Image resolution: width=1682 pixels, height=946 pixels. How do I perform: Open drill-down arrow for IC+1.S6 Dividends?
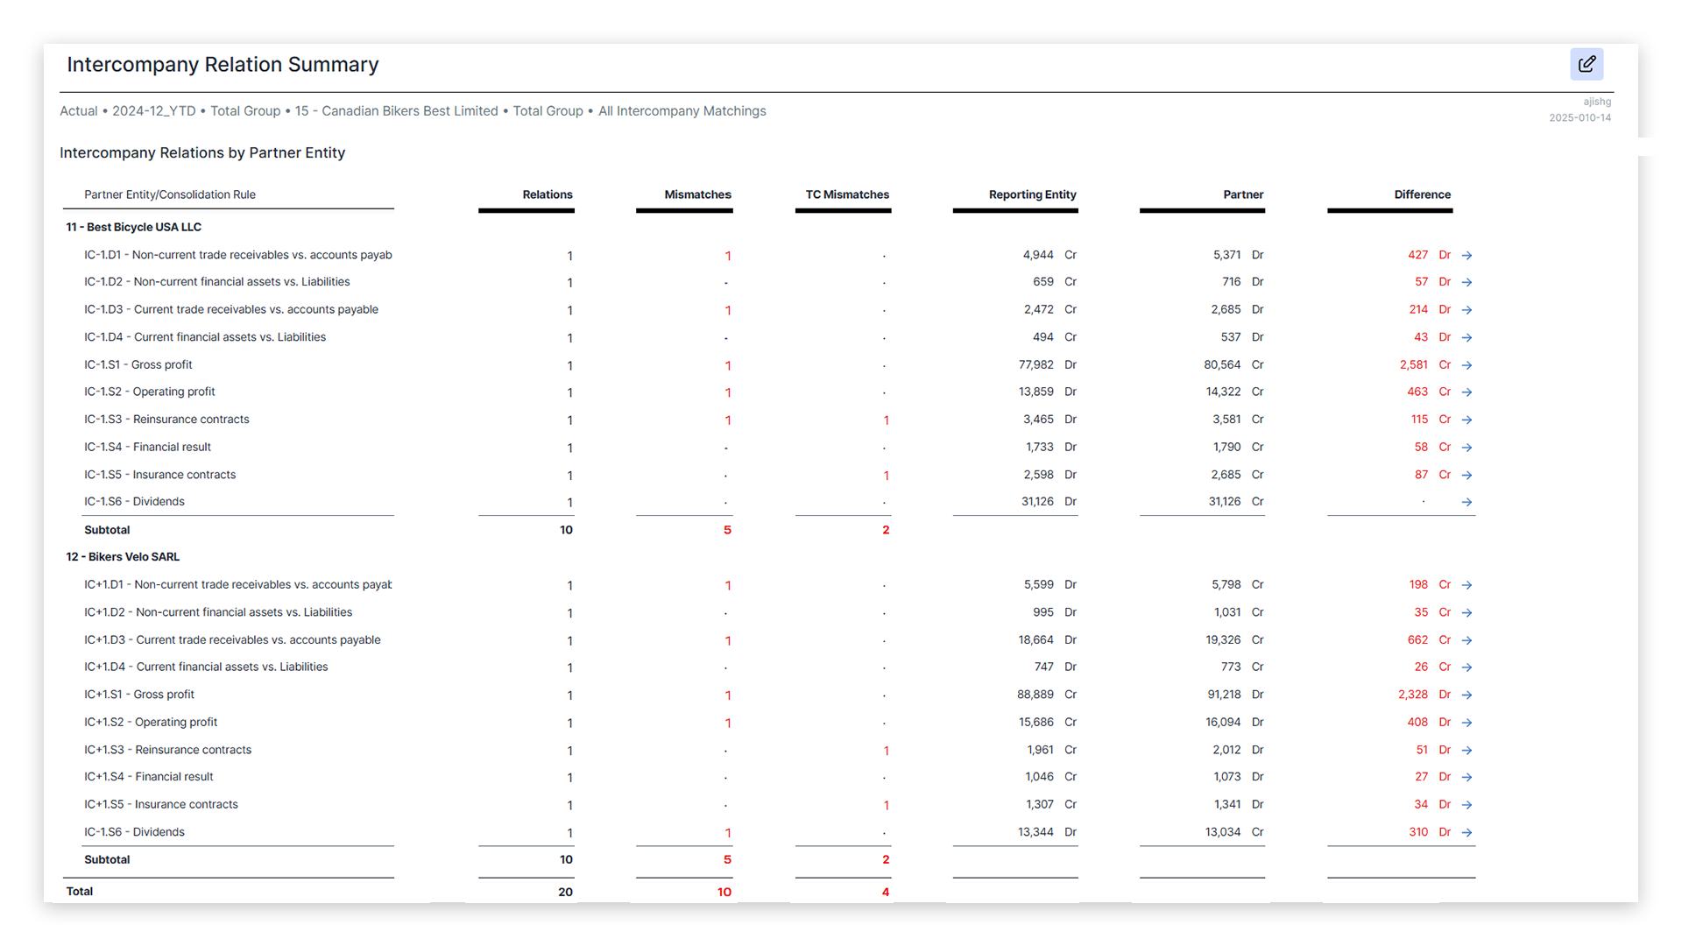(x=1467, y=832)
